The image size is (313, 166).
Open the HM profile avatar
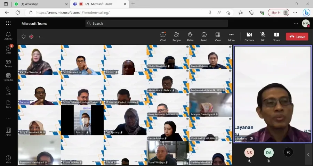[306, 23]
